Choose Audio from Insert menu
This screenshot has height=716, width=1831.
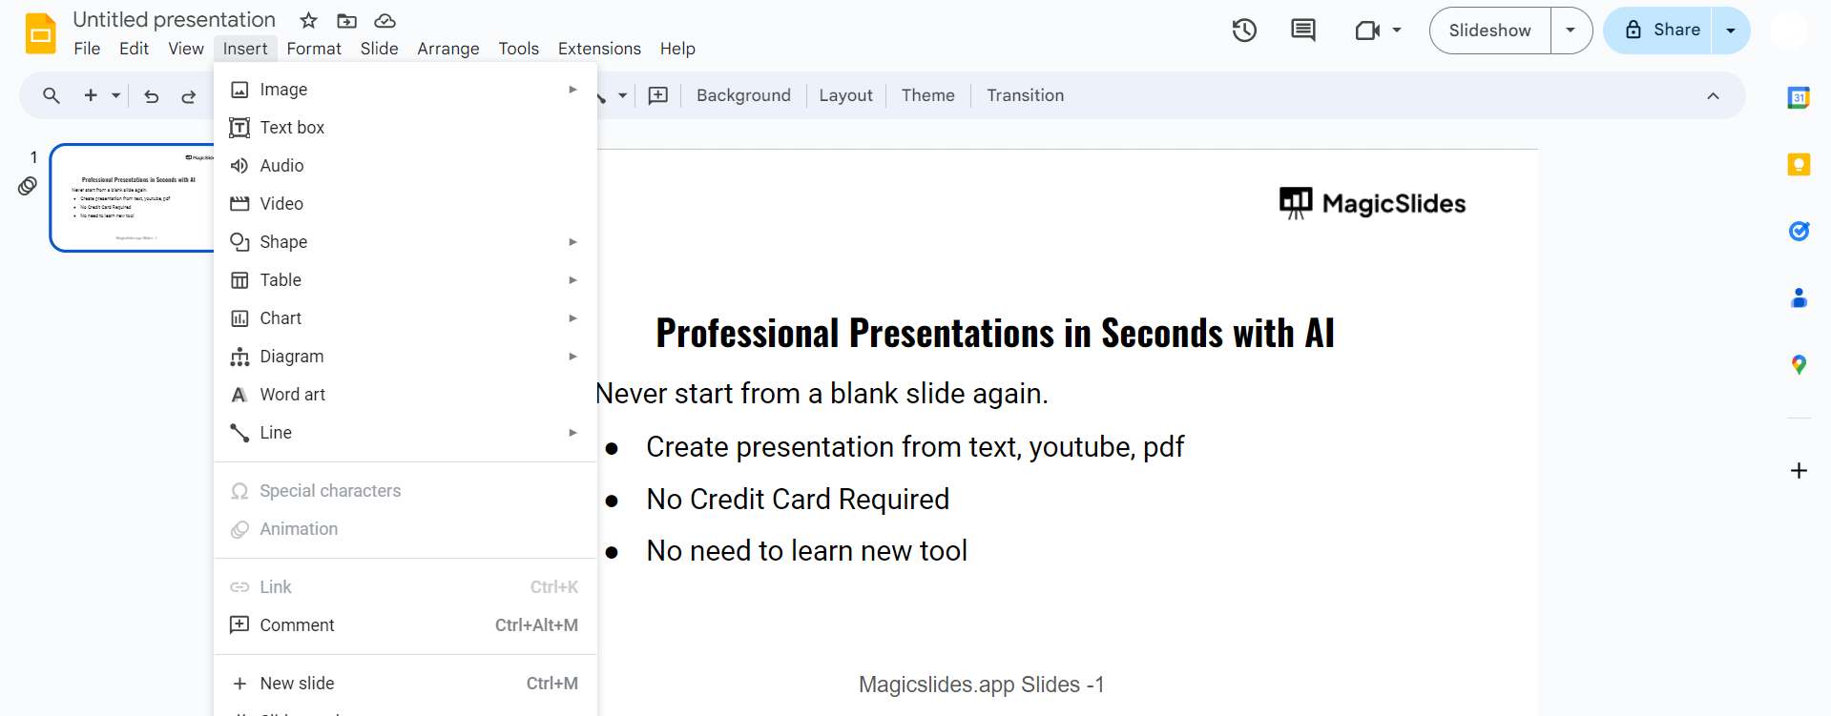[x=406, y=166]
